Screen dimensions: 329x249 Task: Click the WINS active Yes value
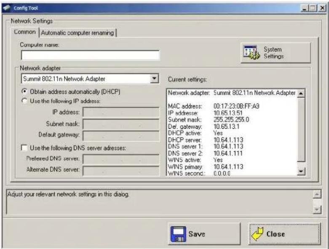218,160
